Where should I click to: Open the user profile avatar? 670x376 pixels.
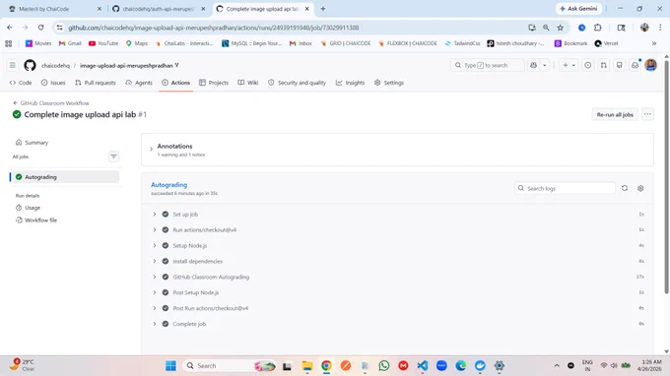point(650,65)
